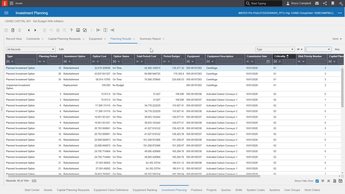Open the book reference icon in toolbar
Image resolution: width=345 pixels, height=194 pixels.
[x=78, y=30]
